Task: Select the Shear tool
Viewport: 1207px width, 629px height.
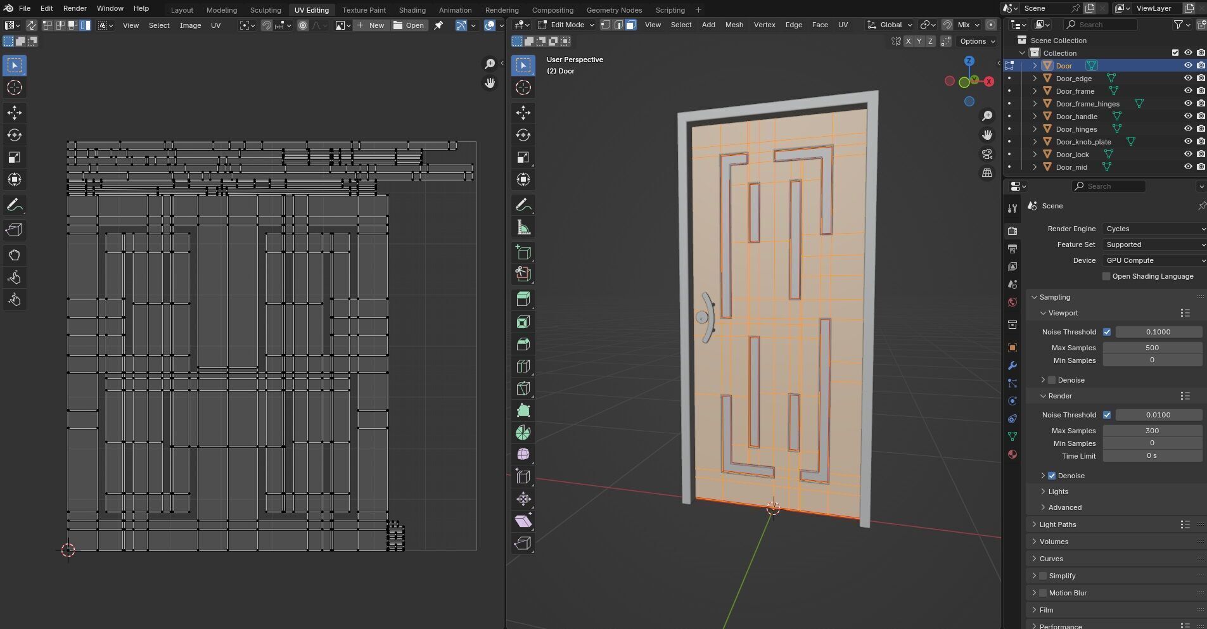Action: (523, 521)
